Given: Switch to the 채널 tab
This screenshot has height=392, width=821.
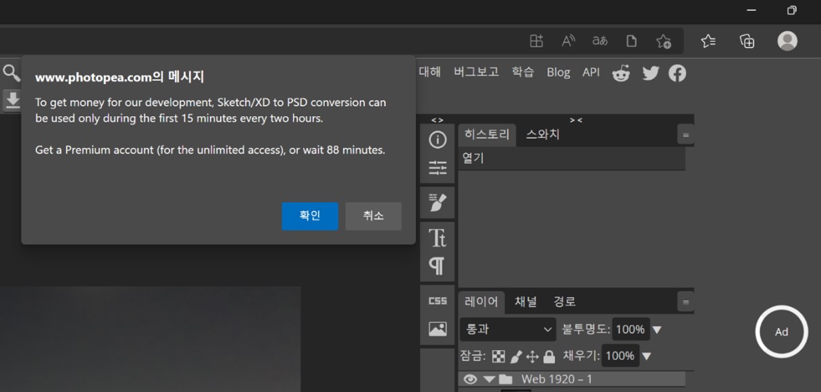Looking at the screenshot, I should [x=526, y=302].
